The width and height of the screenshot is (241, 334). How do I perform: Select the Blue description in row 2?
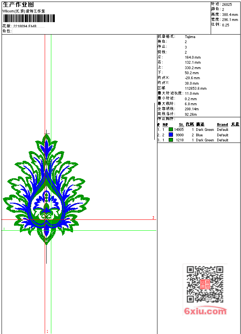(x=199, y=135)
